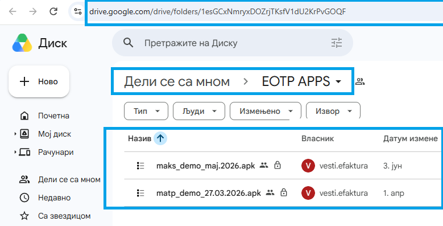Click the Назив column header
The width and height of the screenshot is (443, 226).
139,138
